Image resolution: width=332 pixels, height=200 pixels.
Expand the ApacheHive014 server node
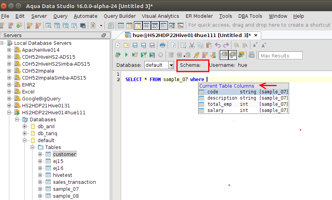[9, 50]
